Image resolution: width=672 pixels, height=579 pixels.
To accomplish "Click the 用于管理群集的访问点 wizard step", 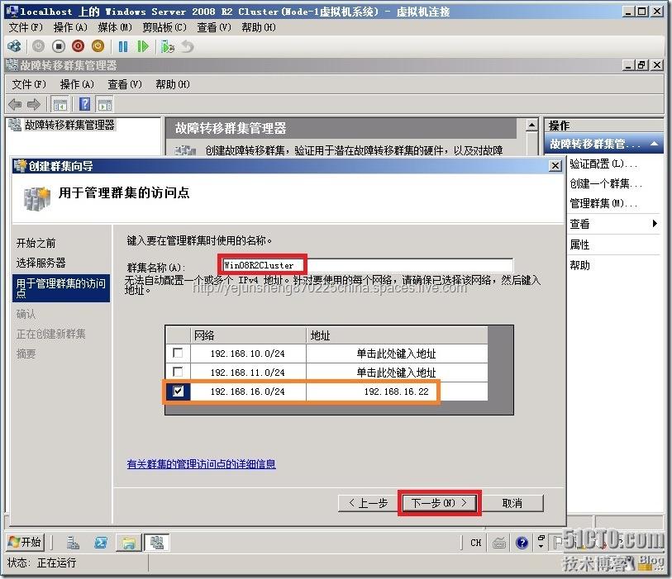I will click(61, 287).
